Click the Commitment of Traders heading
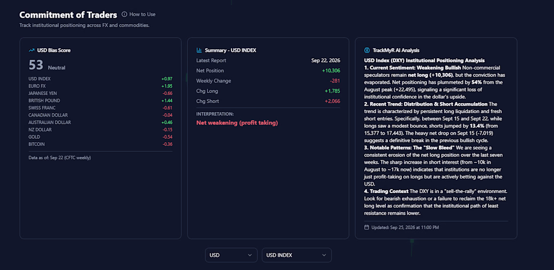Viewport: 554px width, 270px height. [x=68, y=15]
